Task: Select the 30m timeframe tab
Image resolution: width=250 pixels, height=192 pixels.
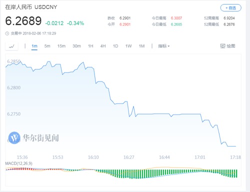Action: pos(76,46)
